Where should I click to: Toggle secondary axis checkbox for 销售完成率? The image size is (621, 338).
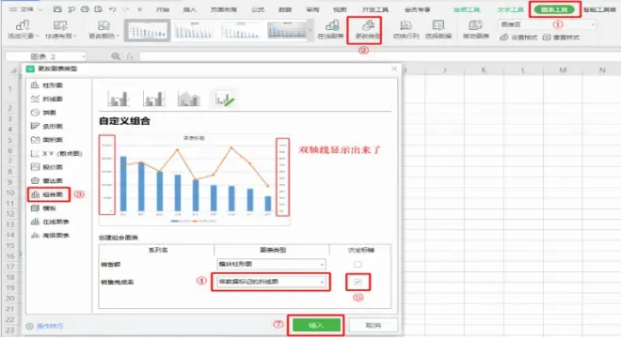(358, 282)
